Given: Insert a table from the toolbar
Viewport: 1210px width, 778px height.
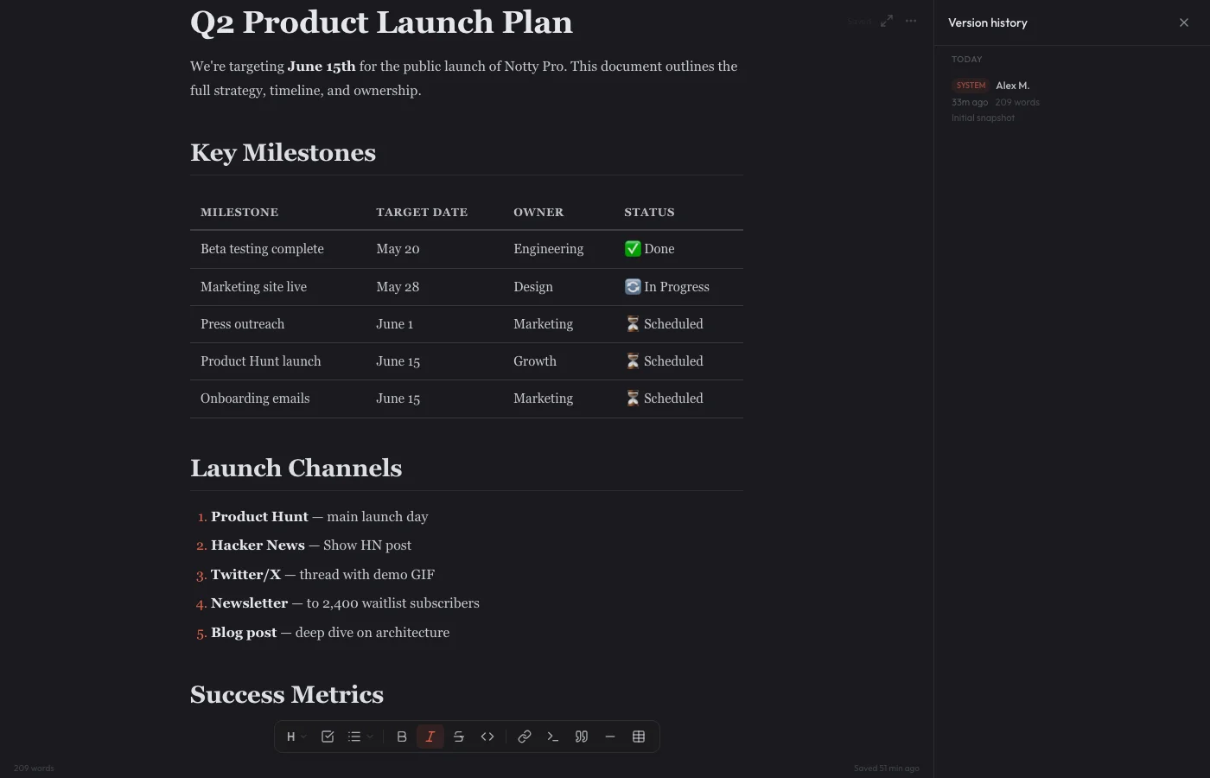Looking at the screenshot, I should tap(639, 737).
